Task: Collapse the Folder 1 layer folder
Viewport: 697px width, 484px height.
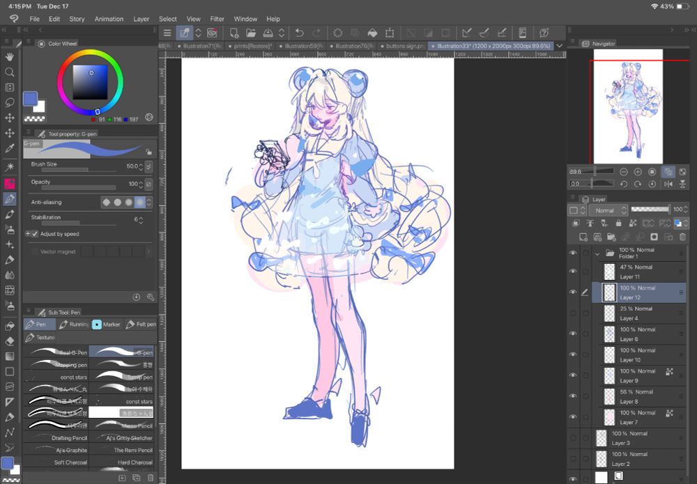Action: (x=597, y=253)
